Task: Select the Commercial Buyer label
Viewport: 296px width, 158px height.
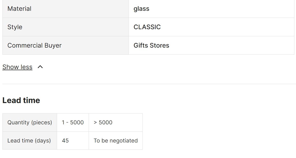Action: point(34,45)
